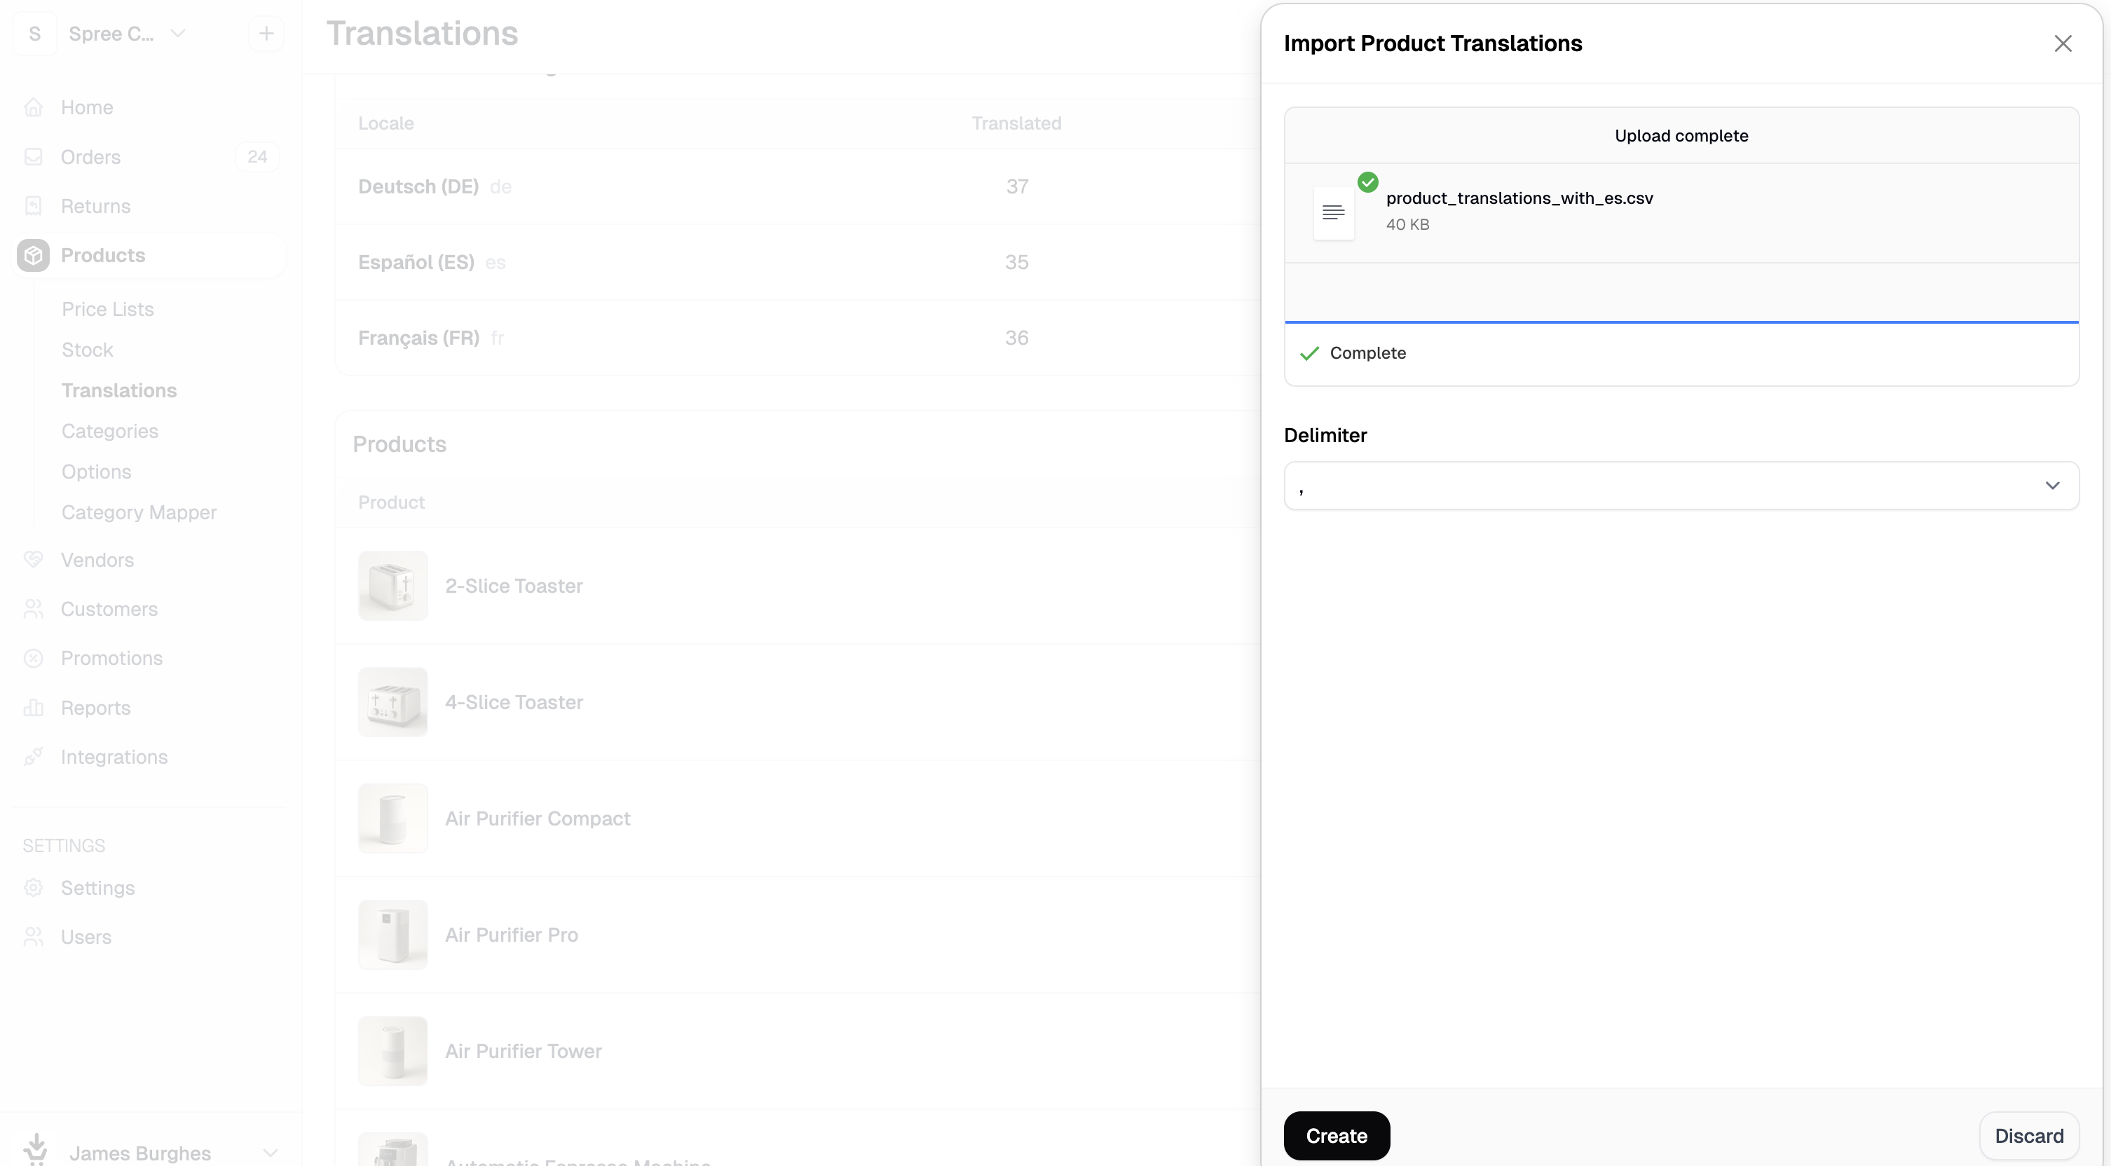
Task: Click the Promotions icon
Action: point(34,658)
